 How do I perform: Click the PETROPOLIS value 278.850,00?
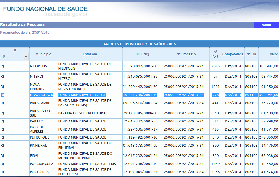pyautogui.click(x=269, y=137)
